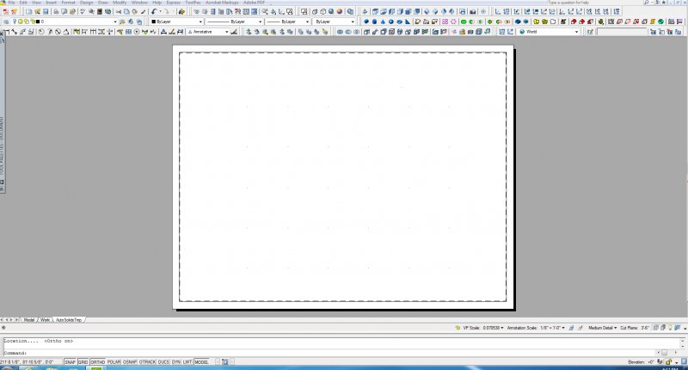Click the Diameter Dimension tool icon
Screen dimensions: 688x370
(58, 32)
